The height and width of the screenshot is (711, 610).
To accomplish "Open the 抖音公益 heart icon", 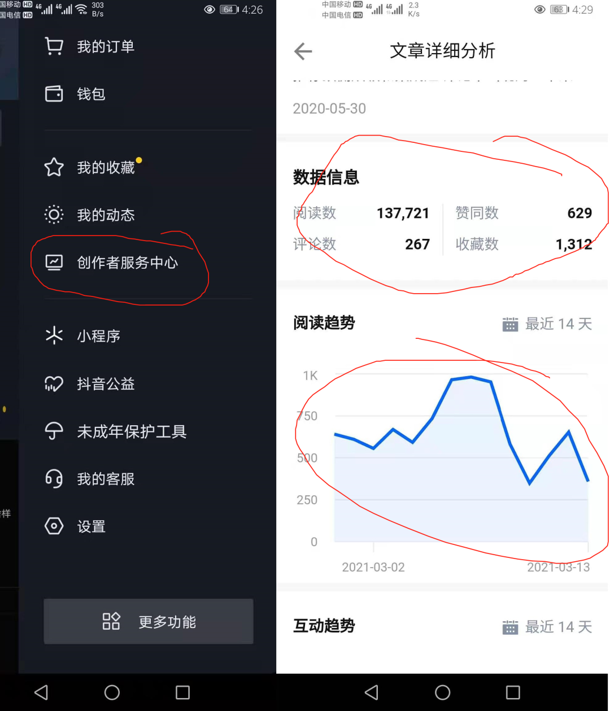I will 54,384.
